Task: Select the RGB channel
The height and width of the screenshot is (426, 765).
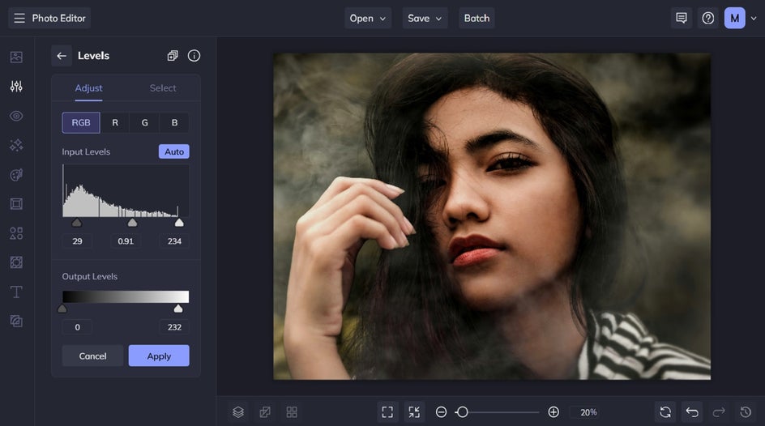Action: click(81, 123)
